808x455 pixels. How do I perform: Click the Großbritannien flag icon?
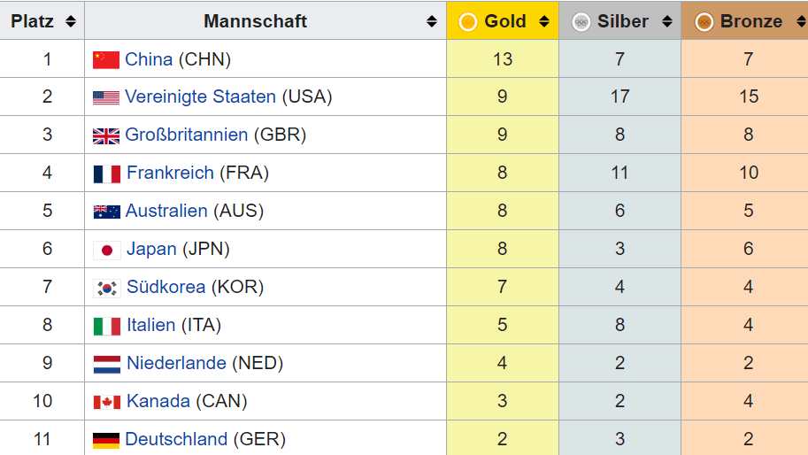click(106, 135)
